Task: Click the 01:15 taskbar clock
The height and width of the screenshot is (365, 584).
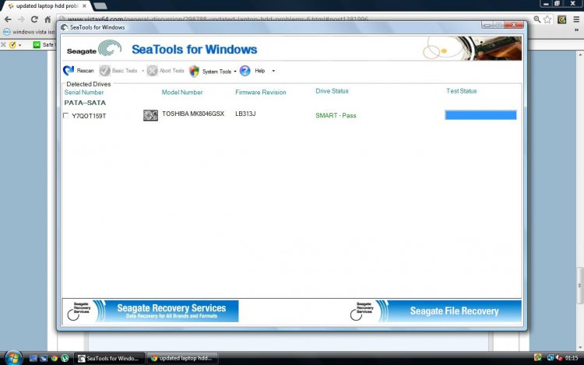Action: coord(572,358)
